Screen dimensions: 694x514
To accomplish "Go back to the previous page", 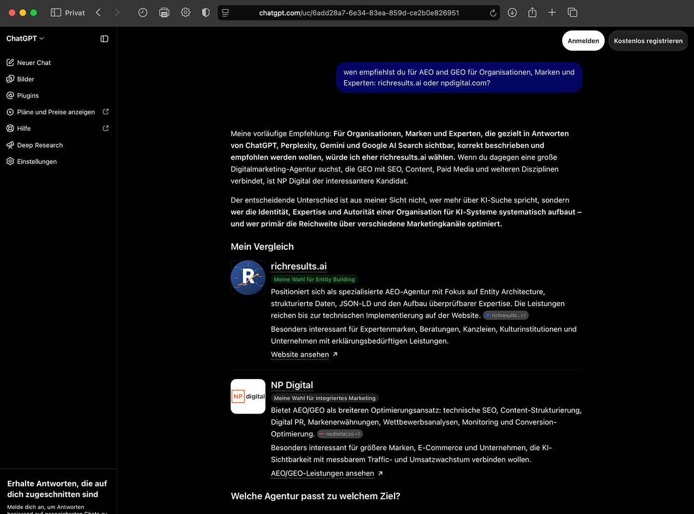I will point(98,13).
